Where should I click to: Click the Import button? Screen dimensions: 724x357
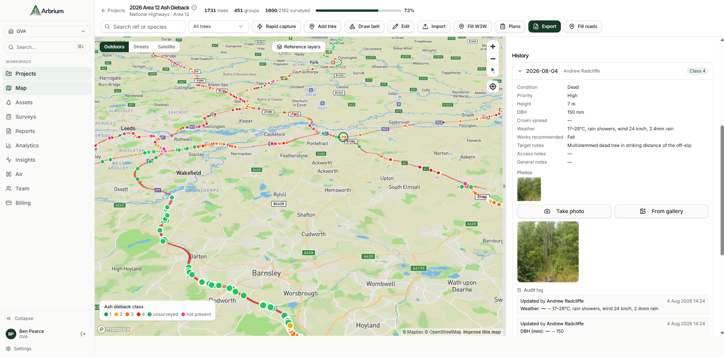[x=434, y=26]
